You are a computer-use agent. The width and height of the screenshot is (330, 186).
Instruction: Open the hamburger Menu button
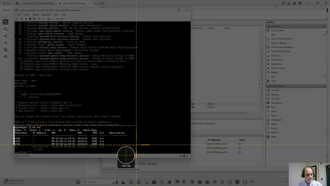coord(7,3)
